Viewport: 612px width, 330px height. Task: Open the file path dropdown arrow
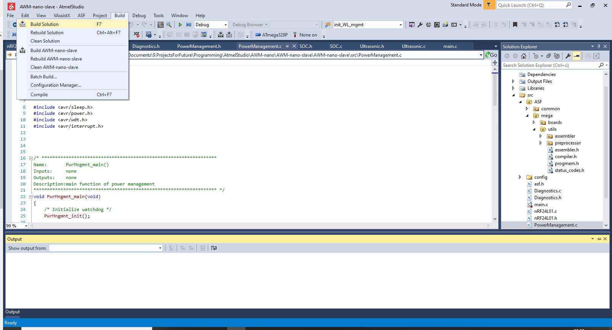click(x=481, y=55)
